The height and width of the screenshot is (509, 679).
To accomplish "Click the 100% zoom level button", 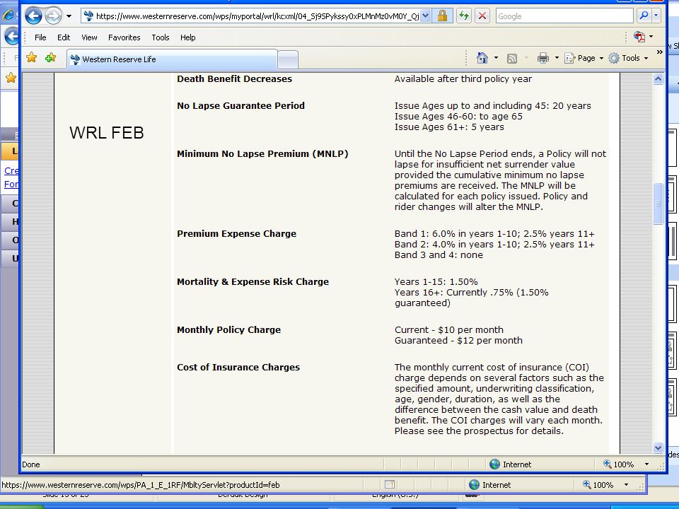I will [x=618, y=464].
